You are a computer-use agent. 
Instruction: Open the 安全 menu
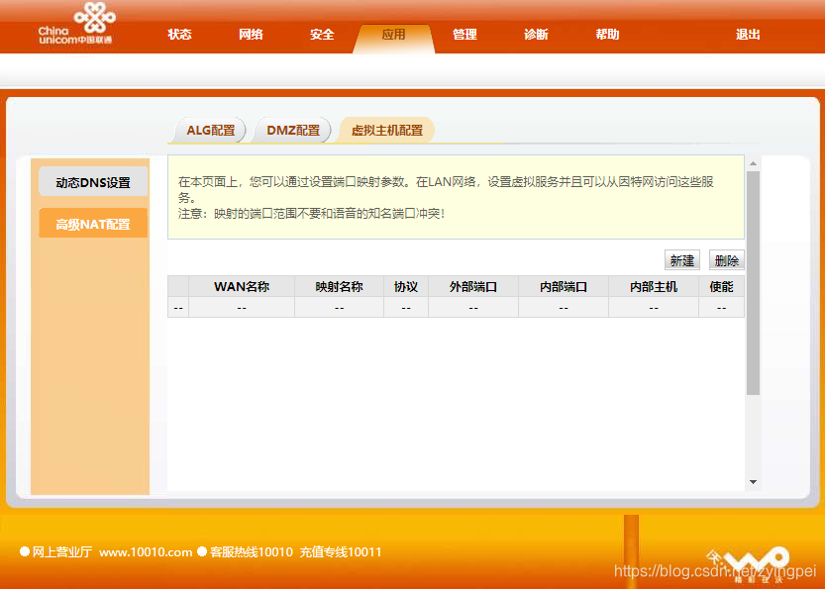click(322, 35)
